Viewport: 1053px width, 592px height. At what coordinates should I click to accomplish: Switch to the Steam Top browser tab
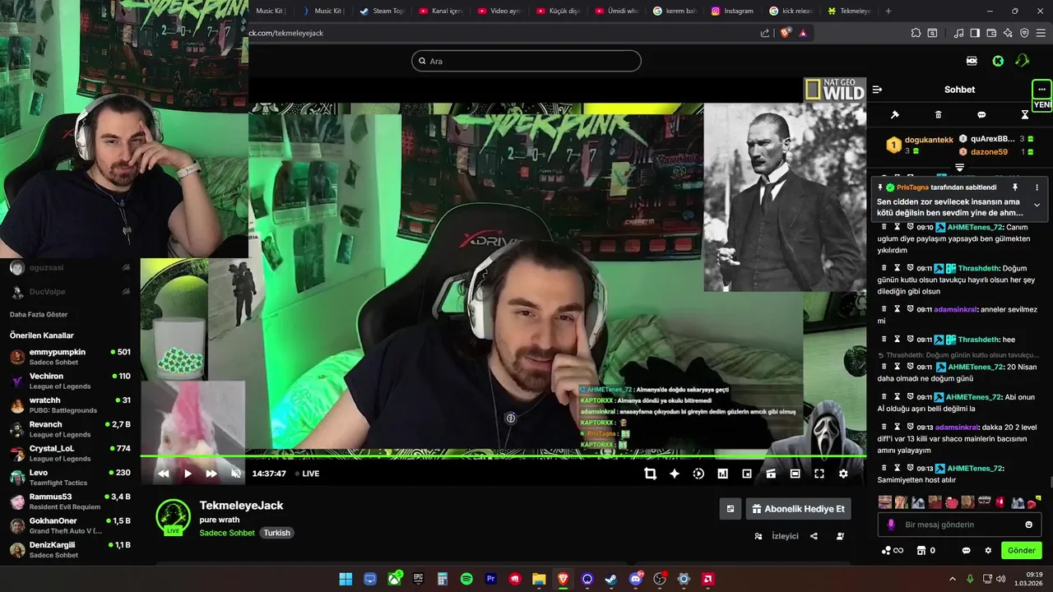[x=382, y=11]
